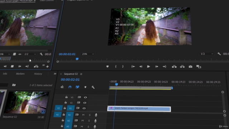
Task: Mute the A1 audio track
Action: pyautogui.click(x=83, y=115)
